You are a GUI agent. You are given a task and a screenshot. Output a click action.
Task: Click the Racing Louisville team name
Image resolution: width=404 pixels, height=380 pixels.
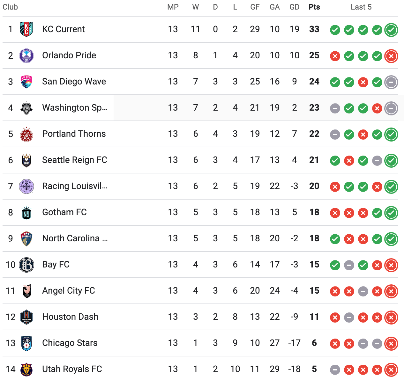(x=75, y=186)
